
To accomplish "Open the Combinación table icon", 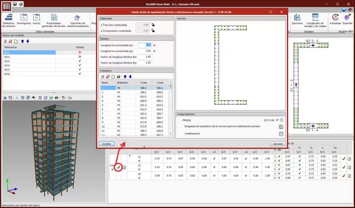I will point(281,134).
